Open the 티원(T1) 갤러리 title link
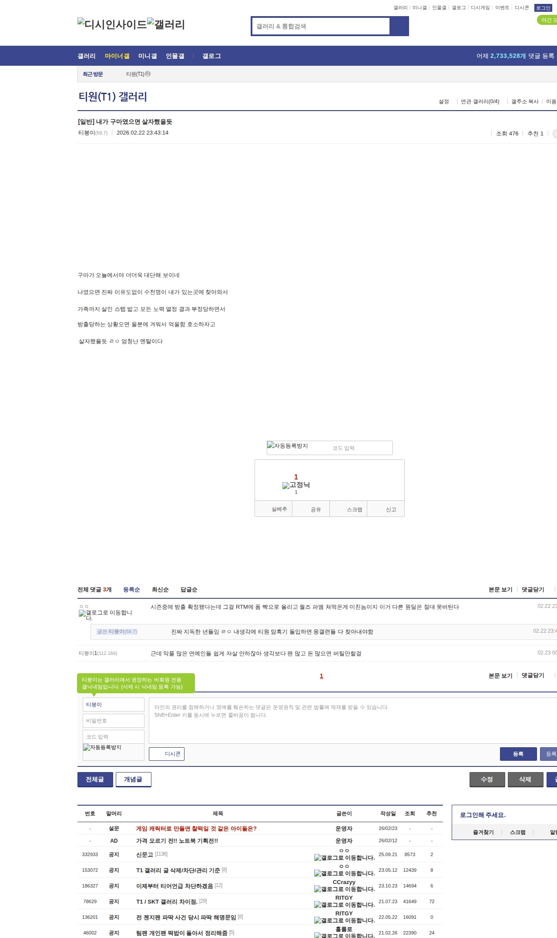The width and height of the screenshot is (557, 938). point(113,97)
